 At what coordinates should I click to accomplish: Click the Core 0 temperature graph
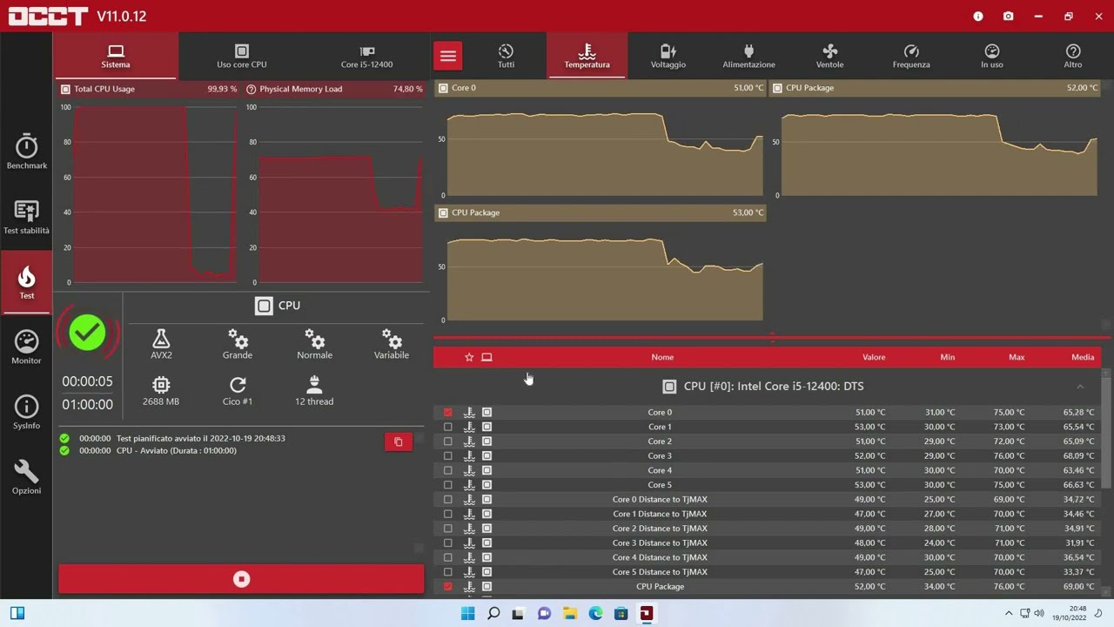[x=601, y=146]
